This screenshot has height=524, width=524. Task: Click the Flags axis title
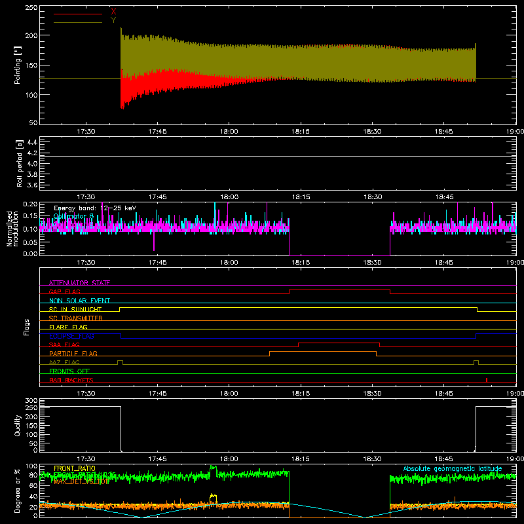[27, 327]
